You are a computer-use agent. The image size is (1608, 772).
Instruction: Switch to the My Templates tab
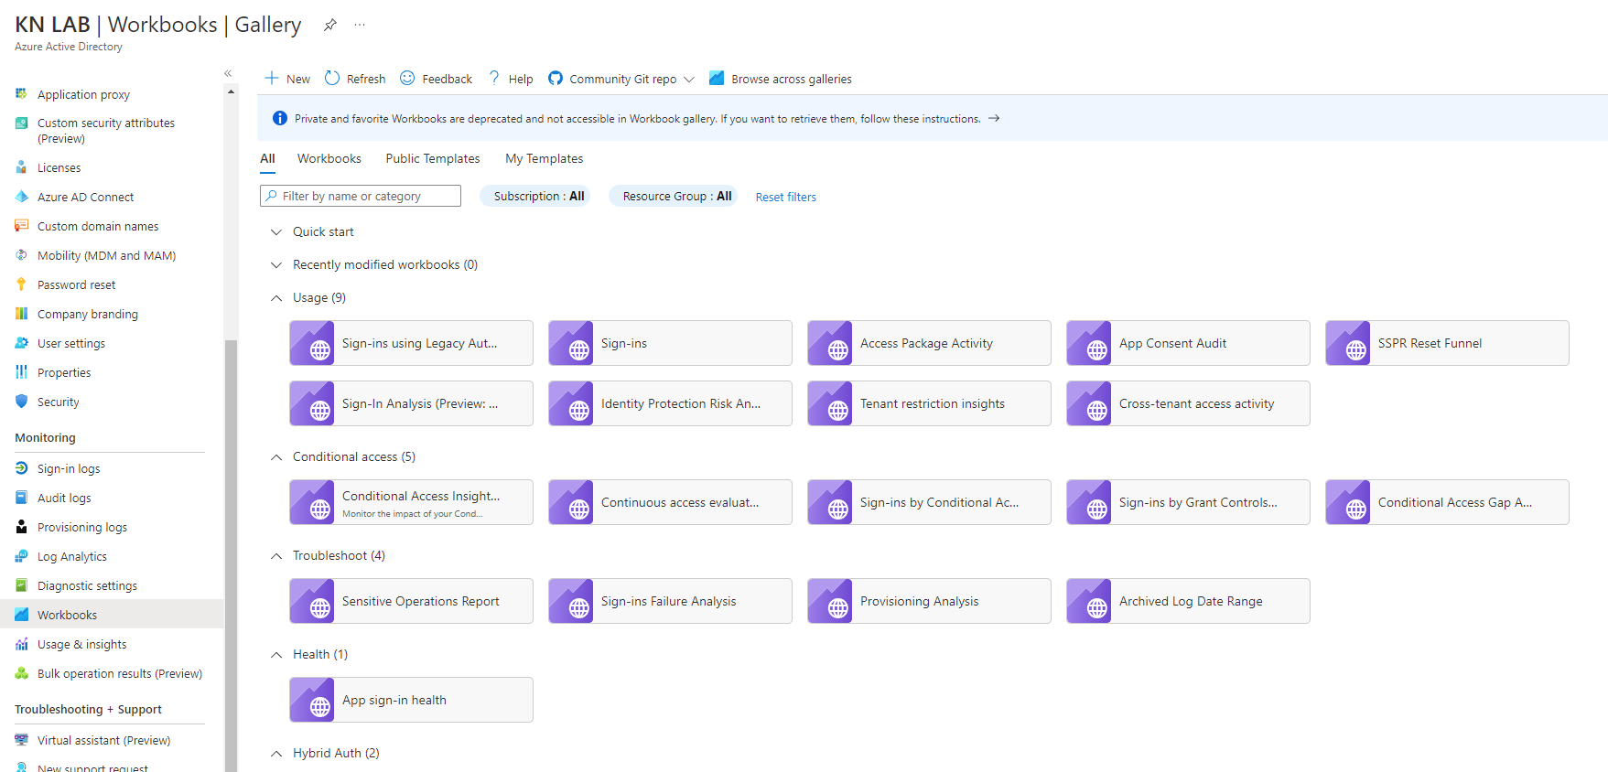pos(544,158)
